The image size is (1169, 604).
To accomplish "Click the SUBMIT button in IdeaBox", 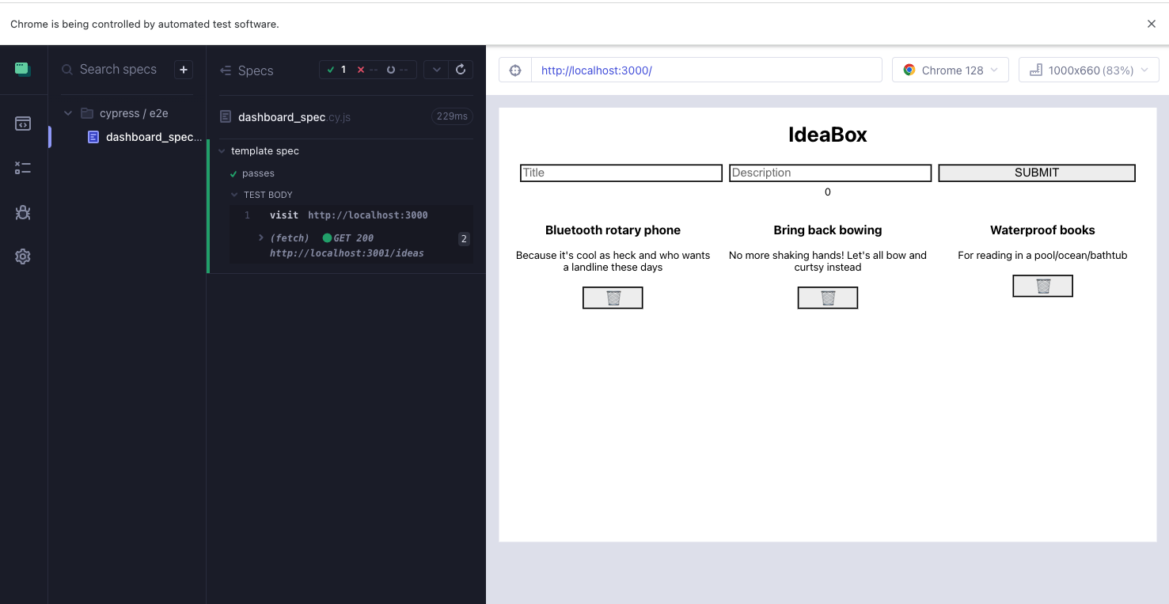I will (1036, 172).
